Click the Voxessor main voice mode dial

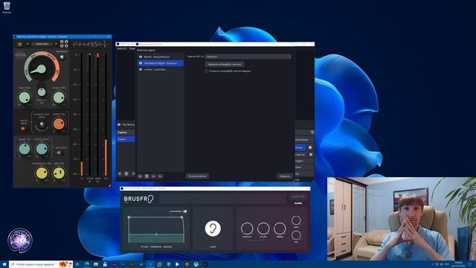coord(42,68)
